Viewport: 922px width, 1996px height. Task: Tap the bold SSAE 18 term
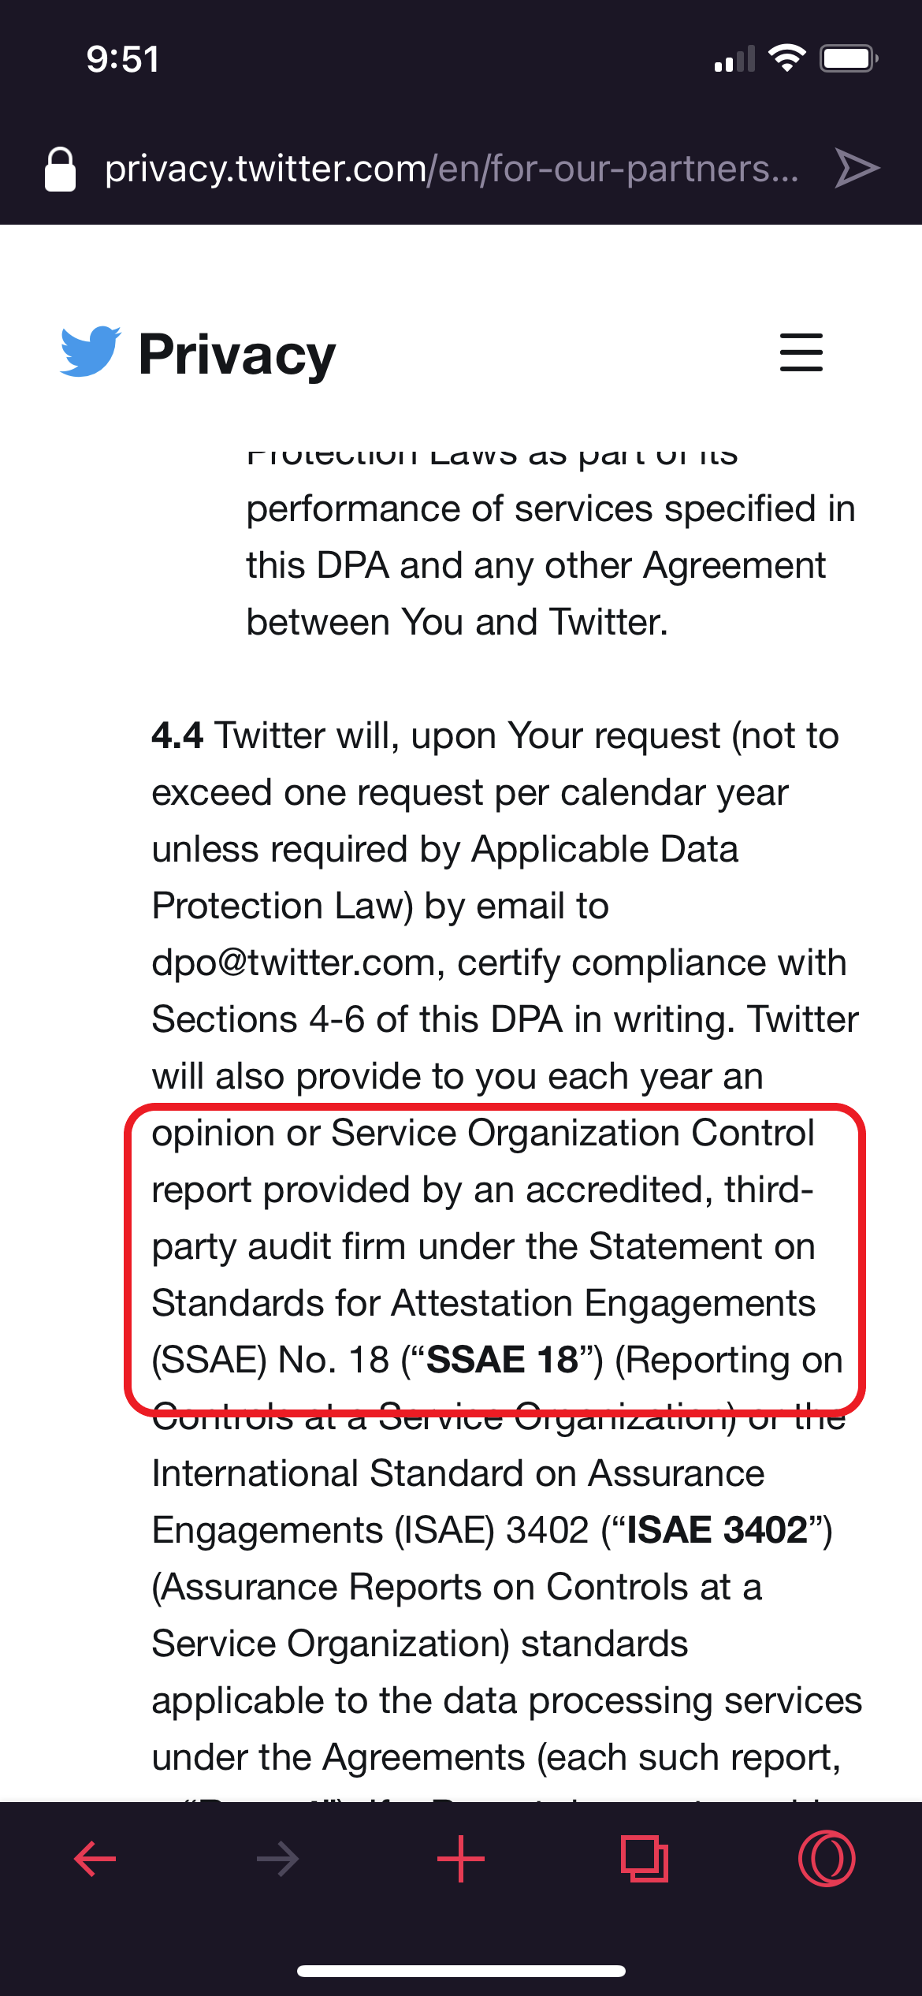503,1360
